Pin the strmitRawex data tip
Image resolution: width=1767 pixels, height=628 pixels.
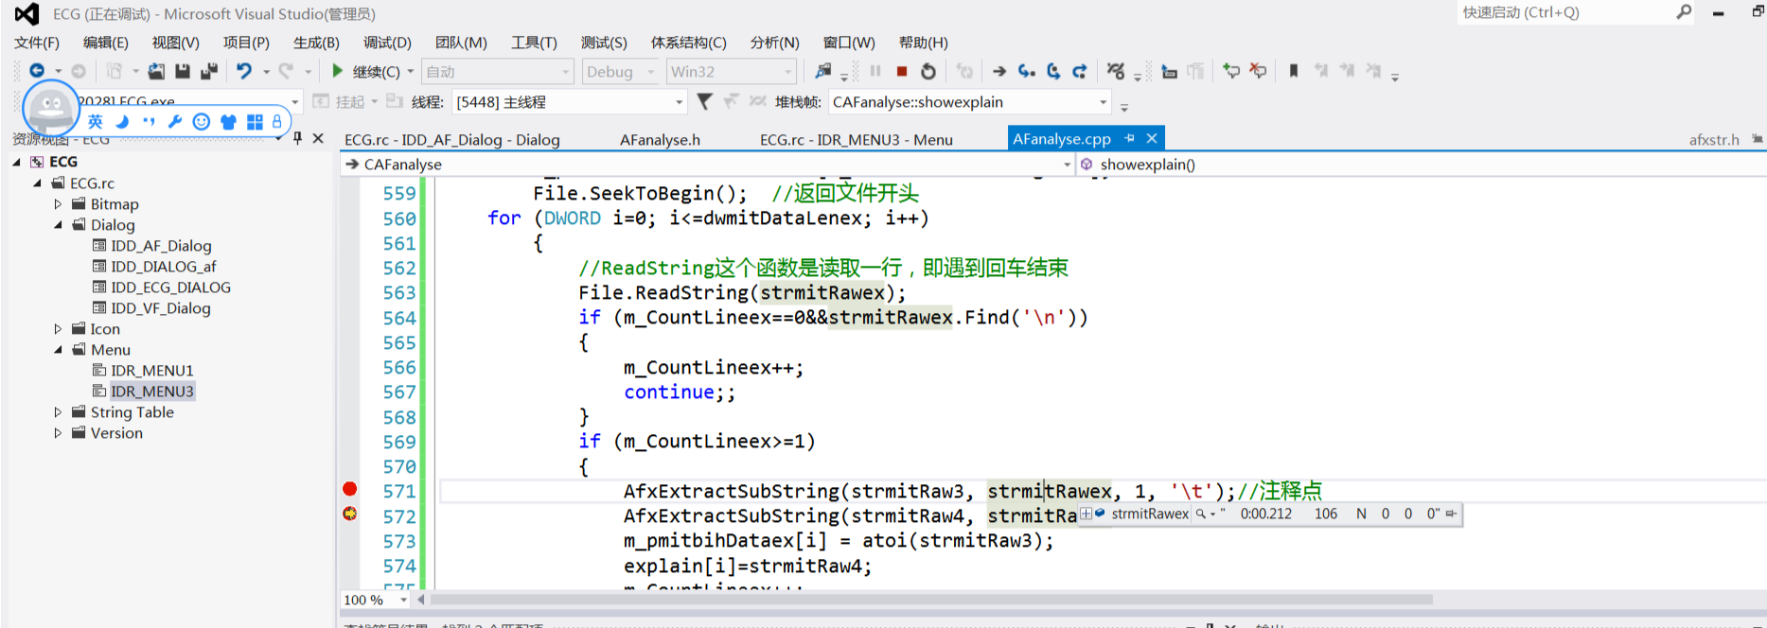pyautogui.click(x=1451, y=514)
